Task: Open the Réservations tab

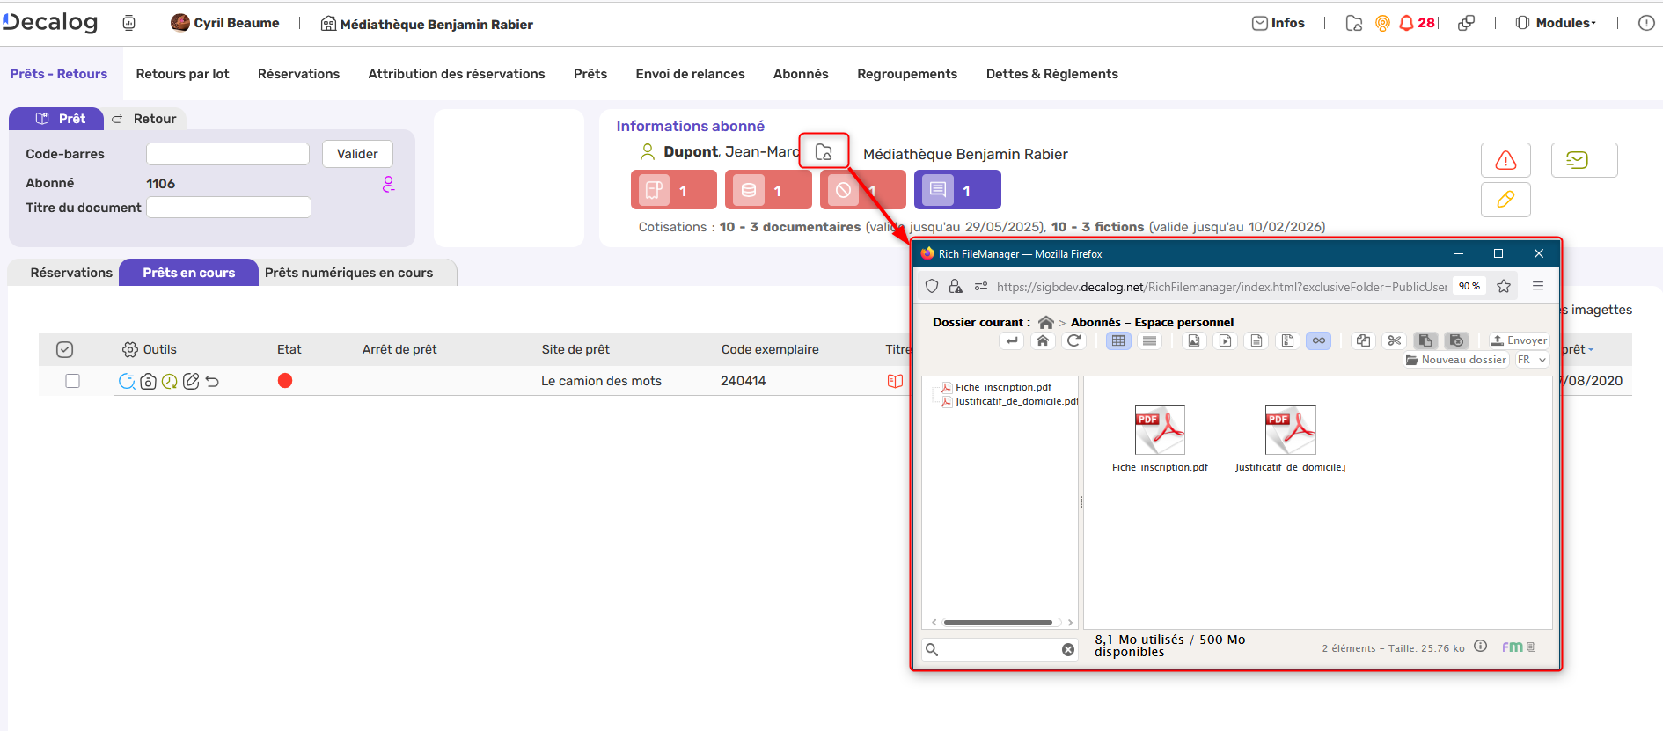Action: [x=71, y=273]
